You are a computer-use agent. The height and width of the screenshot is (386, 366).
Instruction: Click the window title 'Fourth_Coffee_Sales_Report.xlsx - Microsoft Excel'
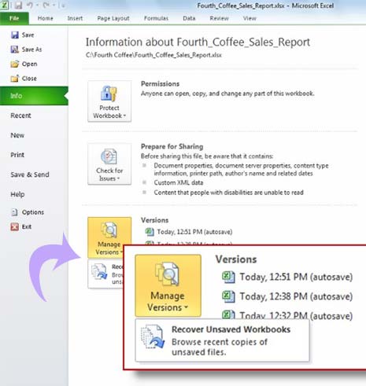click(265, 6)
